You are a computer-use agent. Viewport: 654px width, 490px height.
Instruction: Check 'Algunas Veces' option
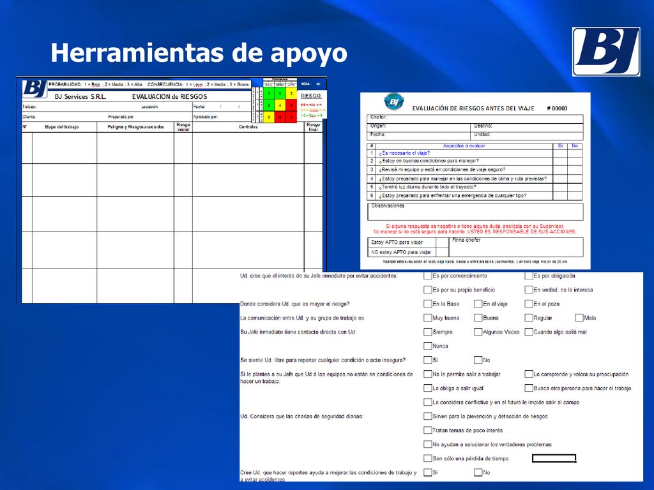pos(478,332)
